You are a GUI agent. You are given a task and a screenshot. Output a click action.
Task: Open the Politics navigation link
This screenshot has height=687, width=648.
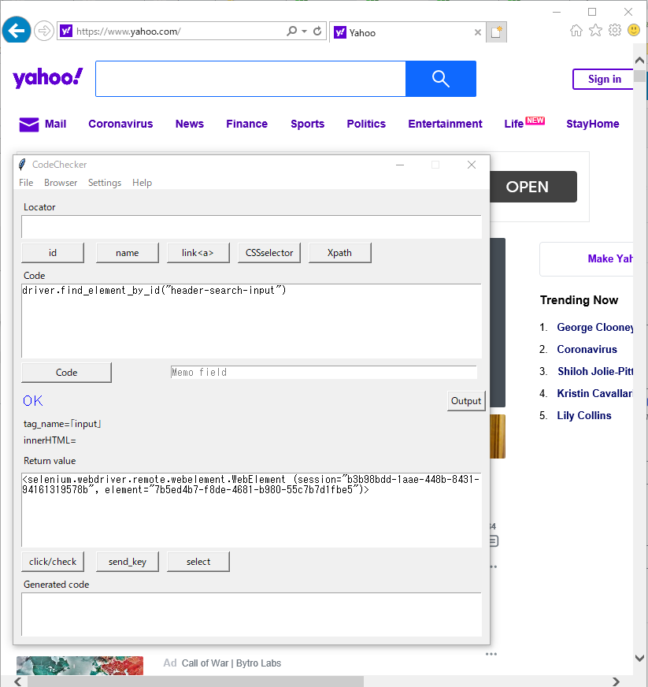366,124
